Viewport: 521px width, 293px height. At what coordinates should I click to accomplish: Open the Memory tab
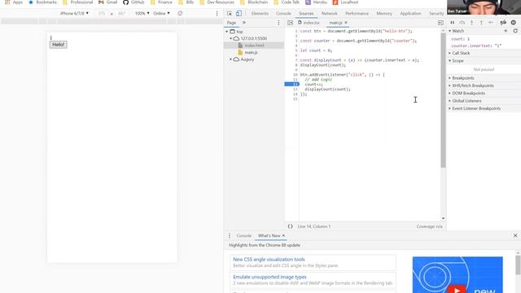(x=384, y=13)
